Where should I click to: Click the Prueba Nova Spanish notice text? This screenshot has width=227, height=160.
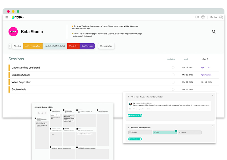107,35
